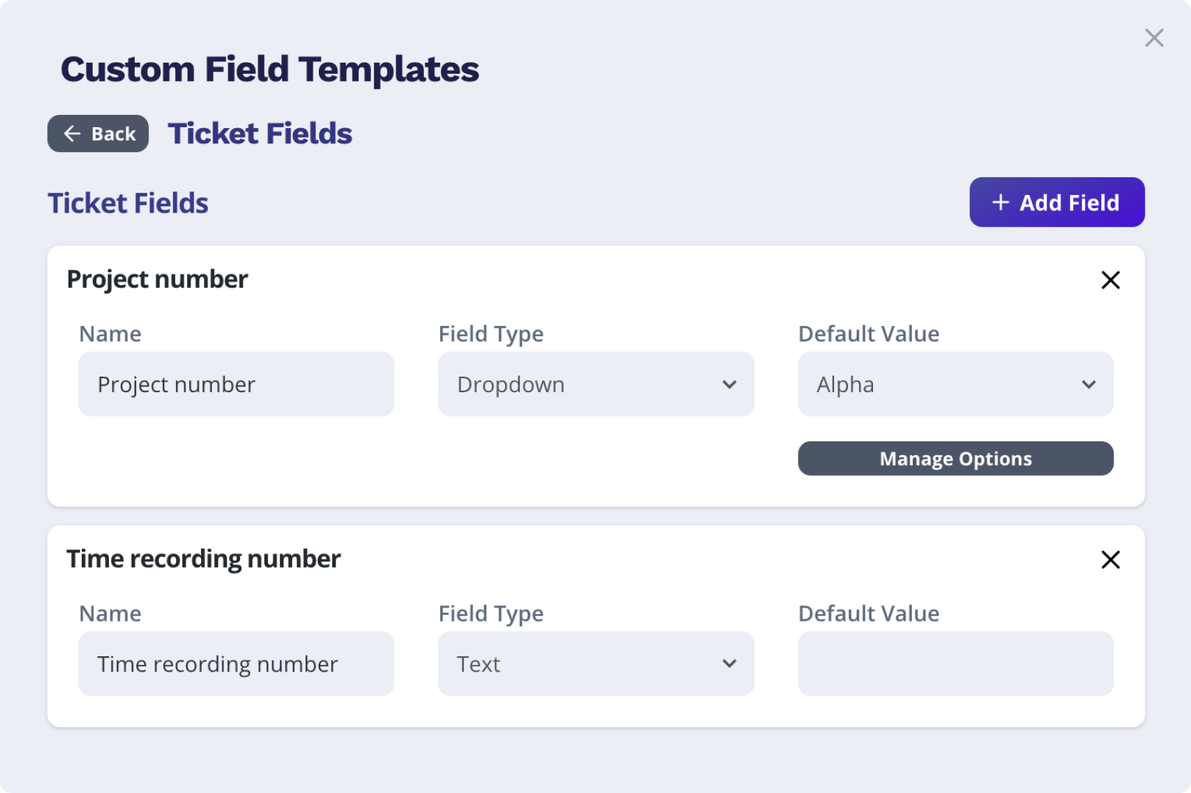Click the plus icon on Add Field

click(x=1000, y=202)
